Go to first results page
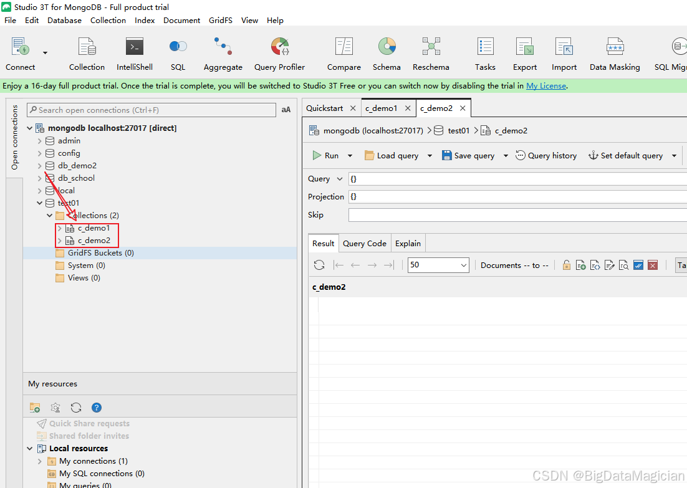Viewport: 687px width, 488px height. (x=339, y=265)
